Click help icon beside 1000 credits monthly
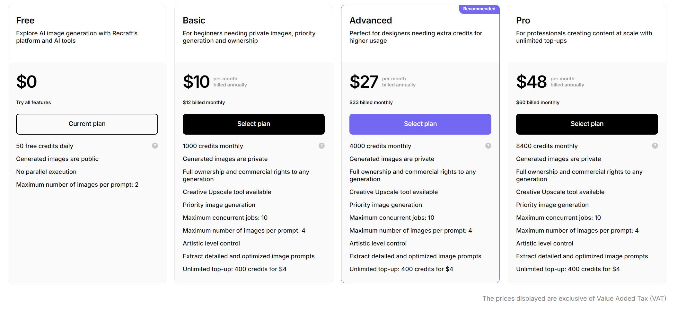 [x=321, y=146]
